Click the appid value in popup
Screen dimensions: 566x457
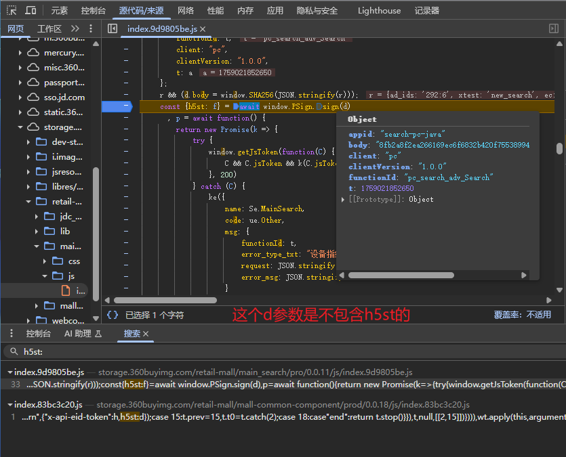413,134
